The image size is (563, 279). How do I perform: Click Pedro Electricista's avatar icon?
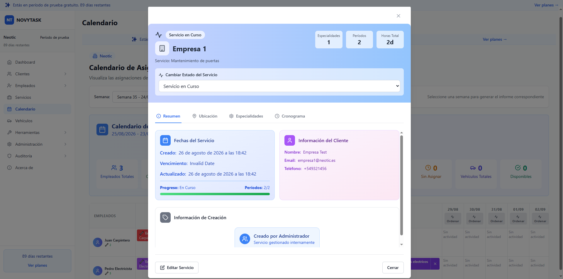pyautogui.click(x=98, y=271)
